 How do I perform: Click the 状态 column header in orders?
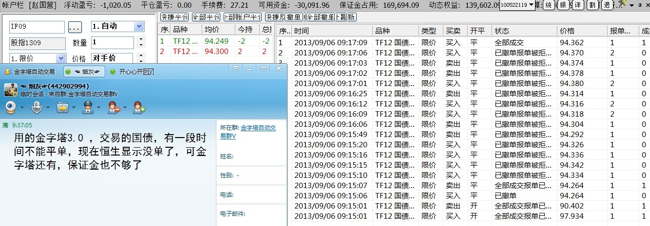[x=525, y=31]
